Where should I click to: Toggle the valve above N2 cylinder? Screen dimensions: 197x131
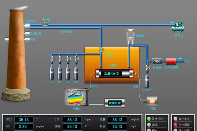coord(60,59)
